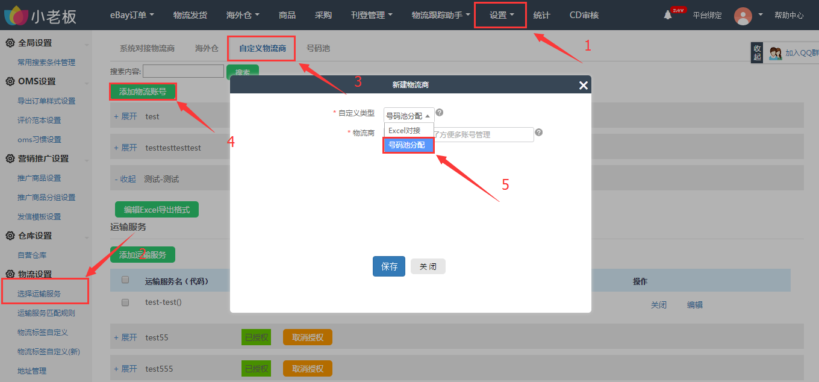Viewport: 819px width, 382px height.
Task: Close the 新建物流商 dialog with X
Action: point(583,86)
